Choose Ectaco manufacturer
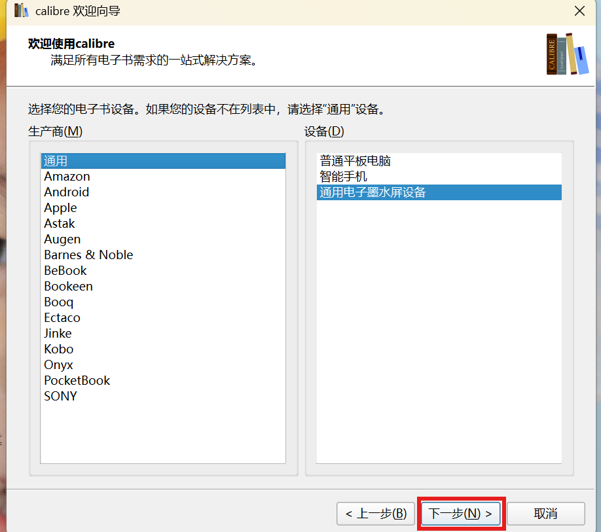 163,318
